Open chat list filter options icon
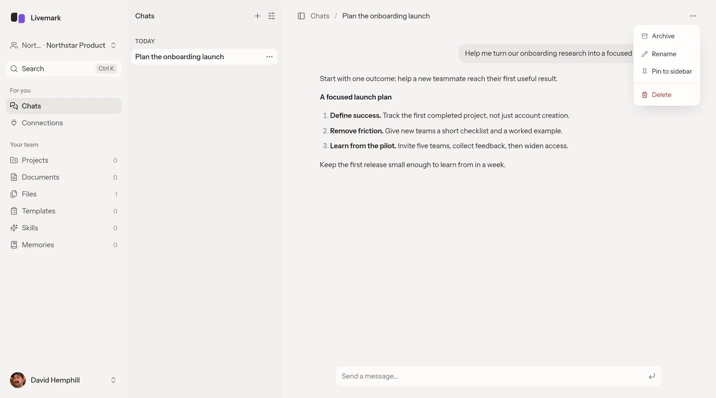This screenshot has width=716, height=398. (x=271, y=16)
